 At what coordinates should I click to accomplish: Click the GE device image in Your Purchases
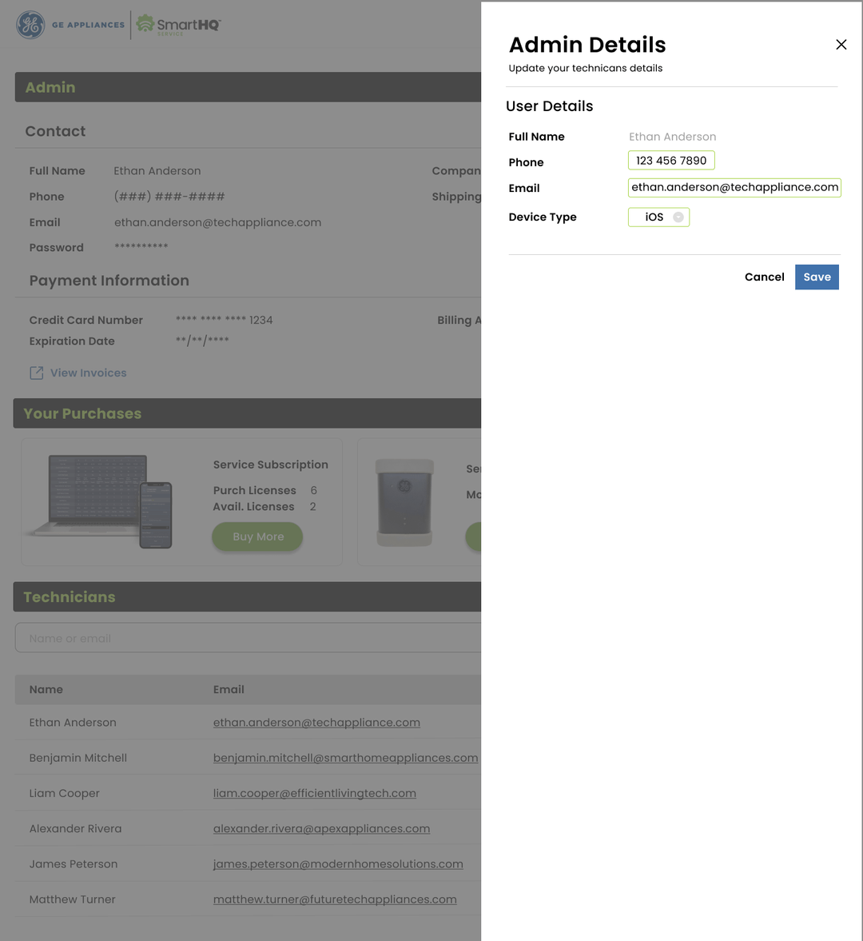pyautogui.click(x=404, y=501)
